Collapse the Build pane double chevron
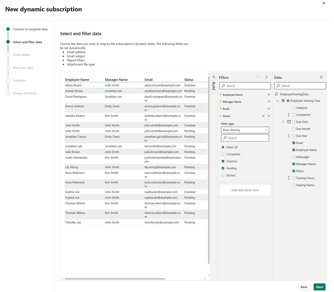This screenshot has width=334, height=292. (x=214, y=77)
